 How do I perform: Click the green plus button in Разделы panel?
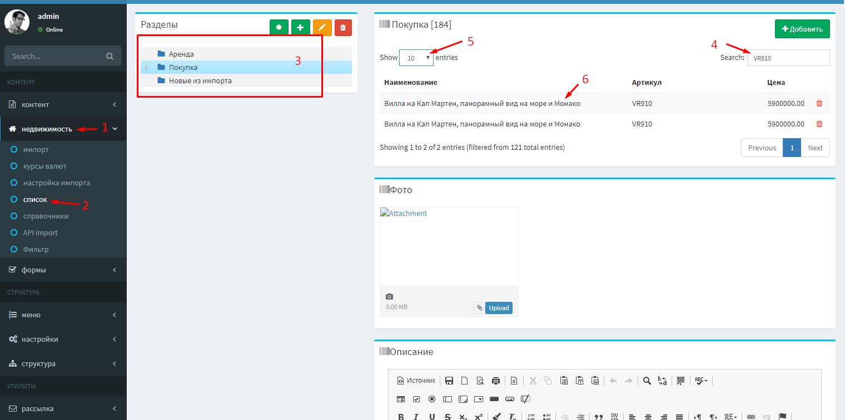tap(301, 27)
